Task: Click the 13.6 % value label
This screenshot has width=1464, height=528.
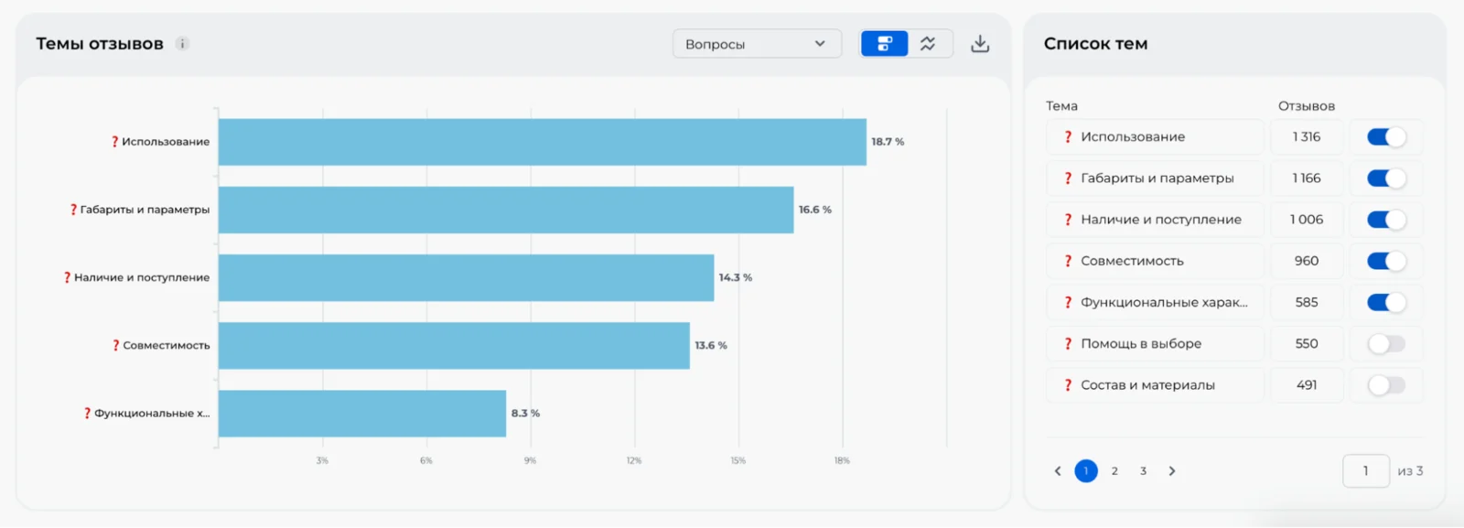Action: tap(711, 346)
